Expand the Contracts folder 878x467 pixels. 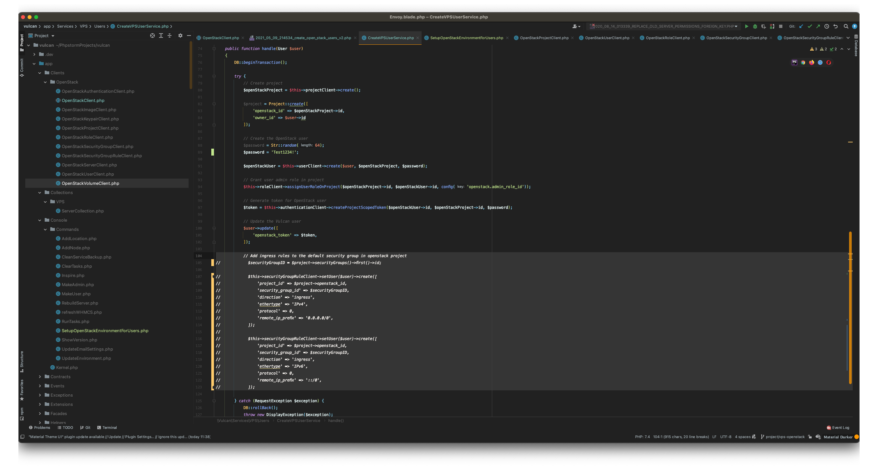pyautogui.click(x=40, y=377)
